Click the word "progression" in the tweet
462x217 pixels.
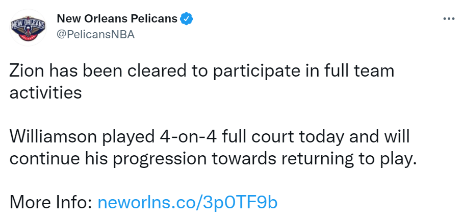tap(160, 160)
